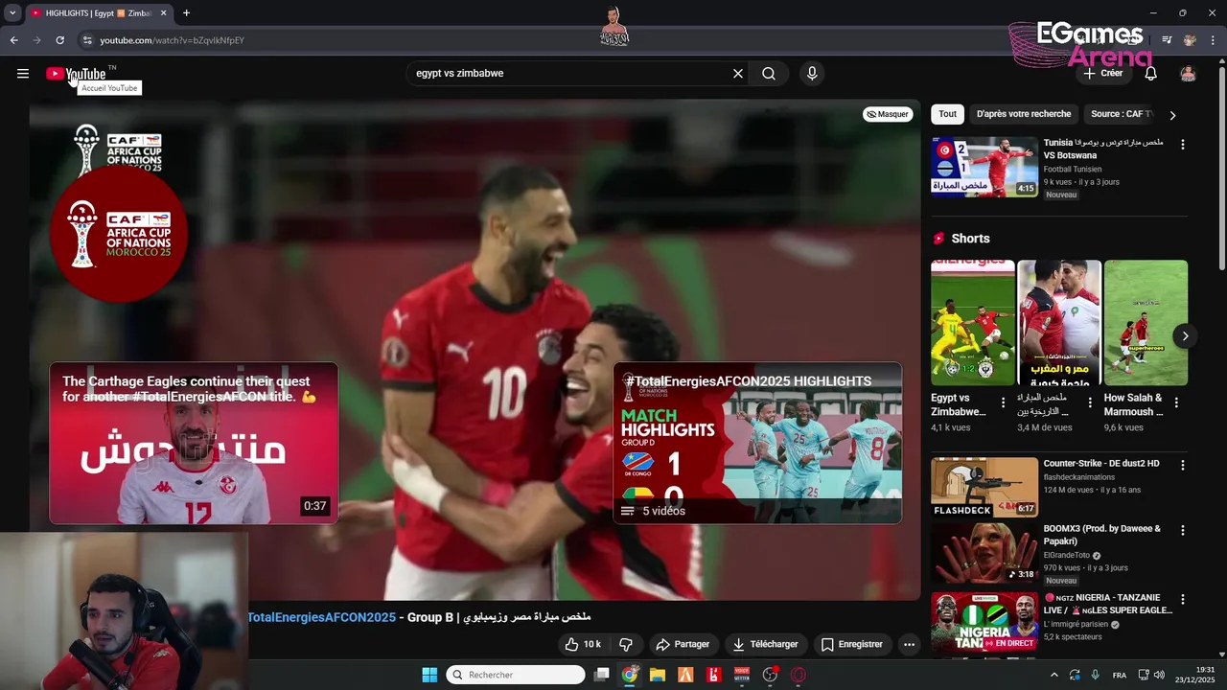This screenshot has height=690, width=1227.
Task: Dislike the video
Action: coord(626,644)
